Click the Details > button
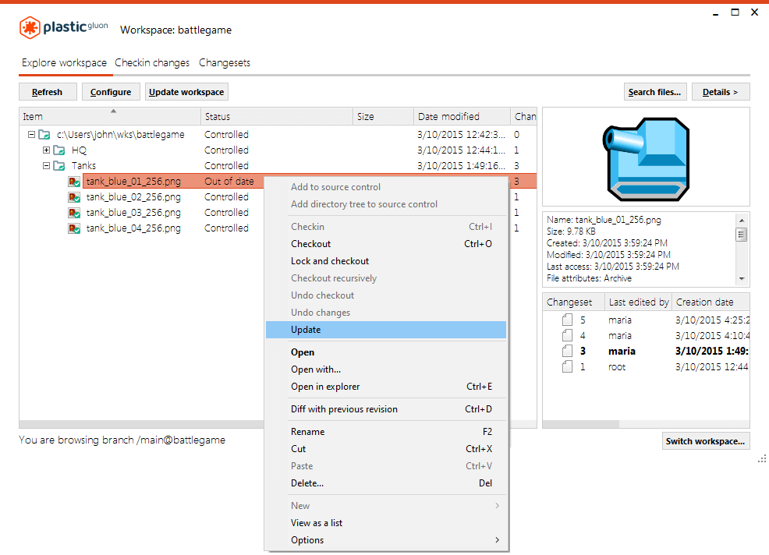This screenshot has width=769, height=555. [x=721, y=92]
